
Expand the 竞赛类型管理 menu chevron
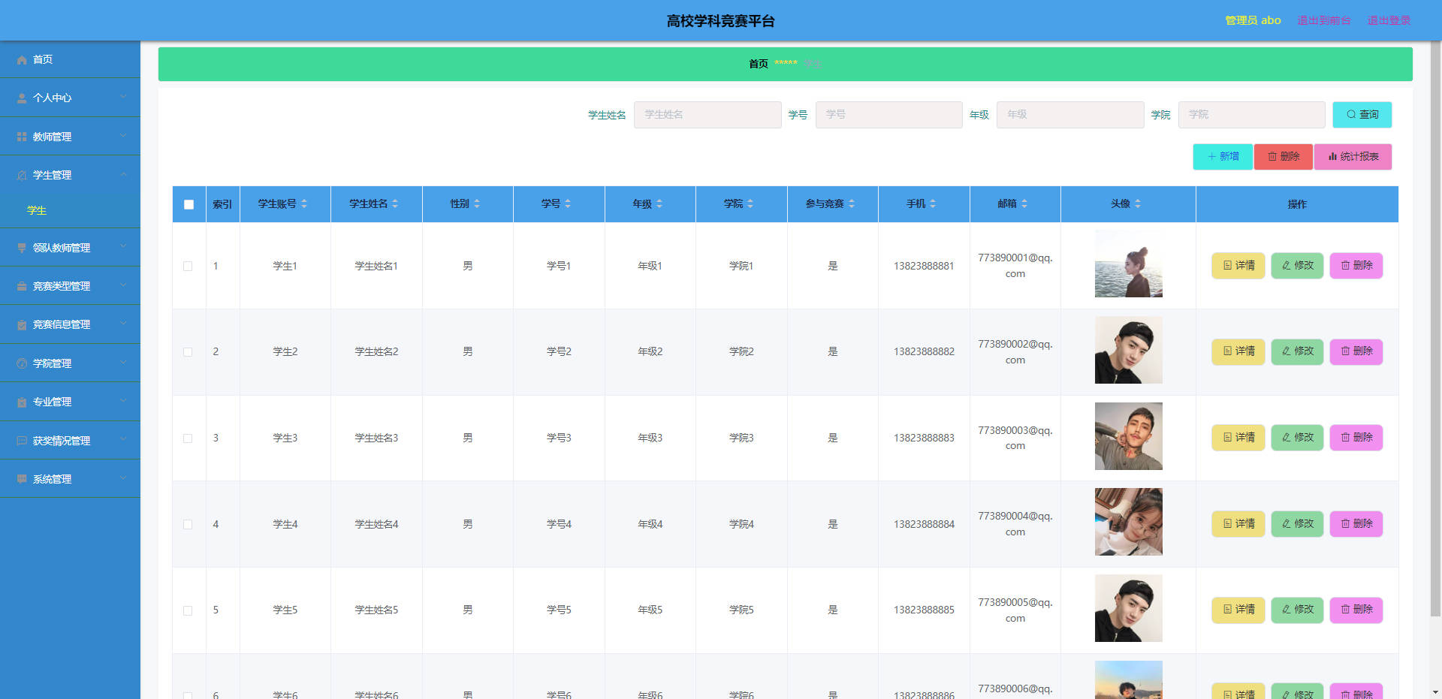click(123, 285)
